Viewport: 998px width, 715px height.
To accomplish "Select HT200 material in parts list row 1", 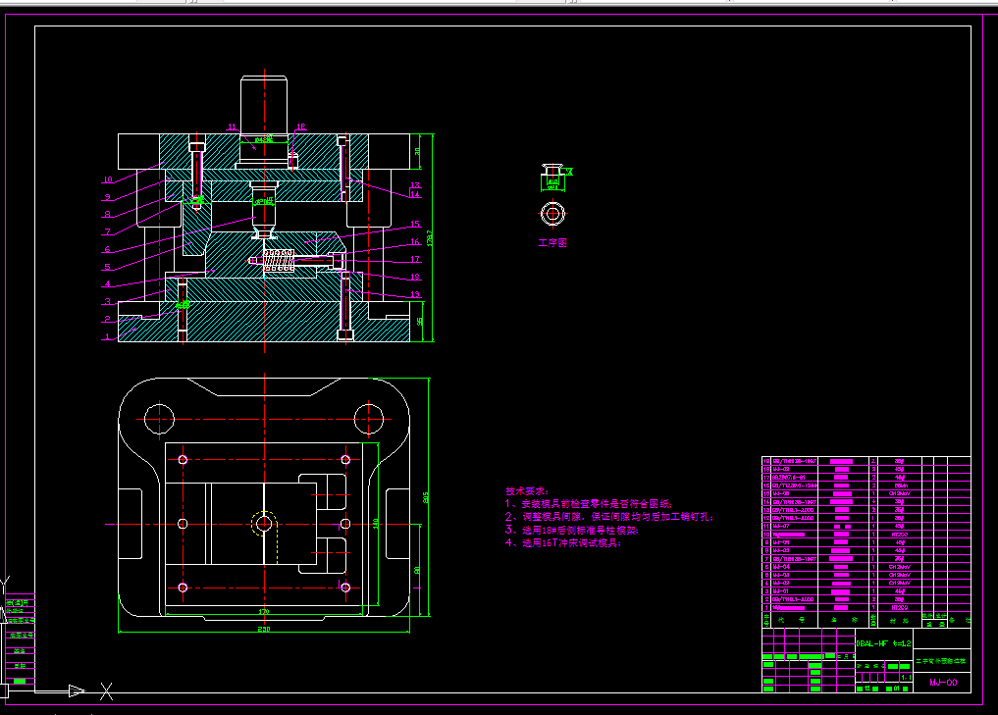I will pyautogui.click(x=899, y=607).
